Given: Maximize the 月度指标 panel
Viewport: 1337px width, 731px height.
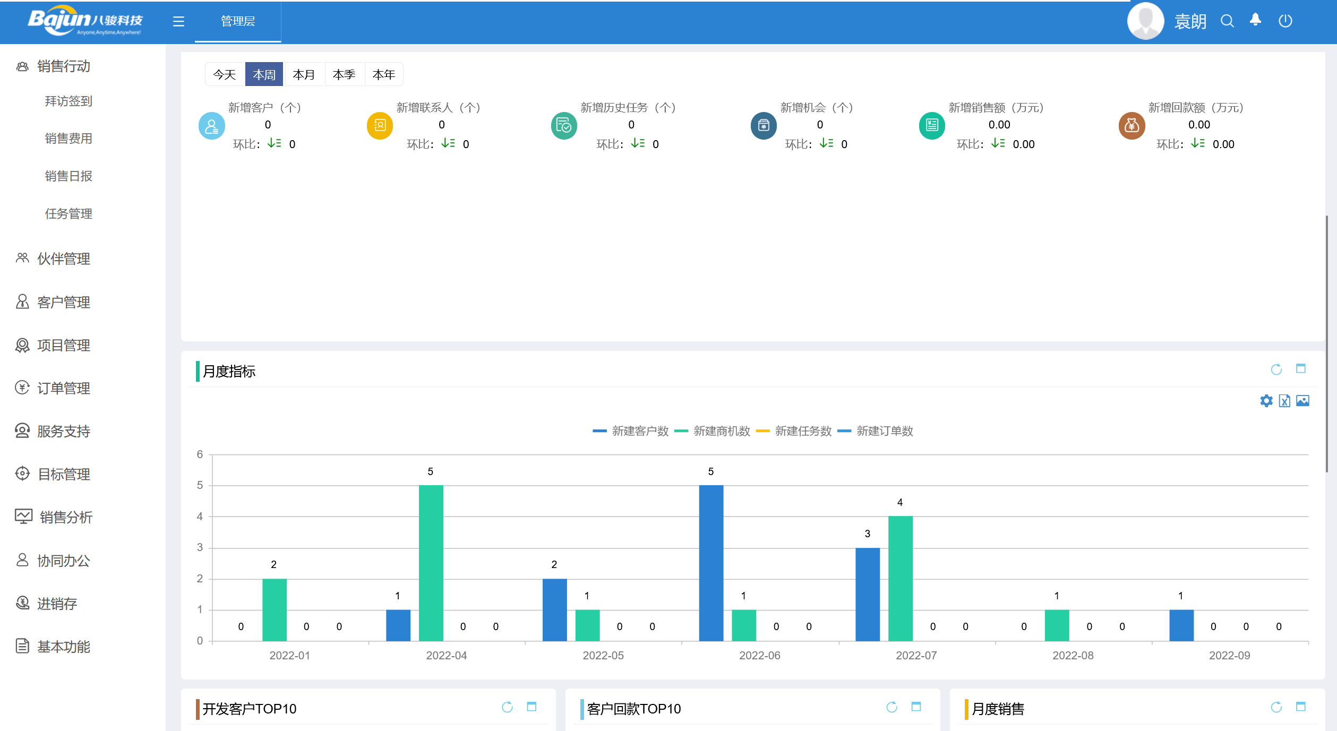Looking at the screenshot, I should pyautogui.click(x=1300, y=368).
